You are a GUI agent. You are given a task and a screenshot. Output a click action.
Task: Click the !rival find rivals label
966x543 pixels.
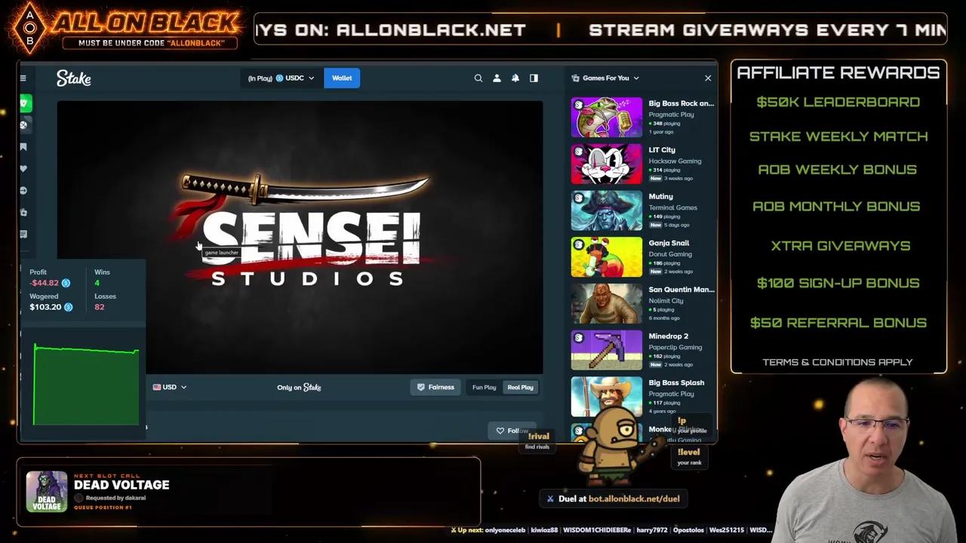[538, 440]
